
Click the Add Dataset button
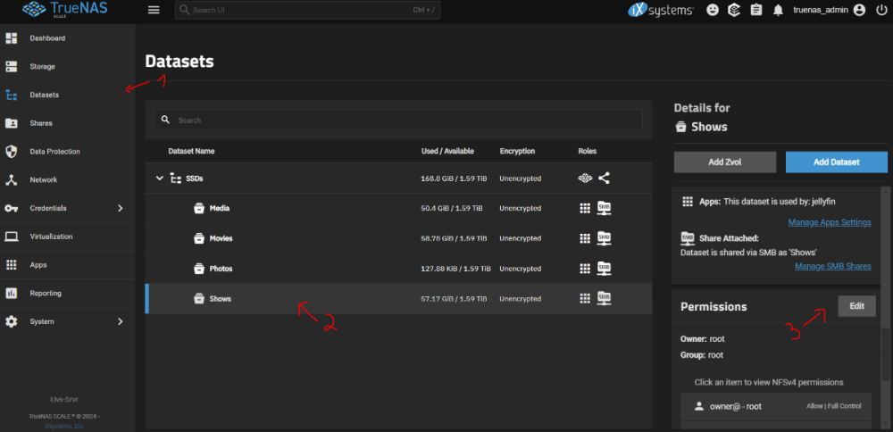pos(836,162)
